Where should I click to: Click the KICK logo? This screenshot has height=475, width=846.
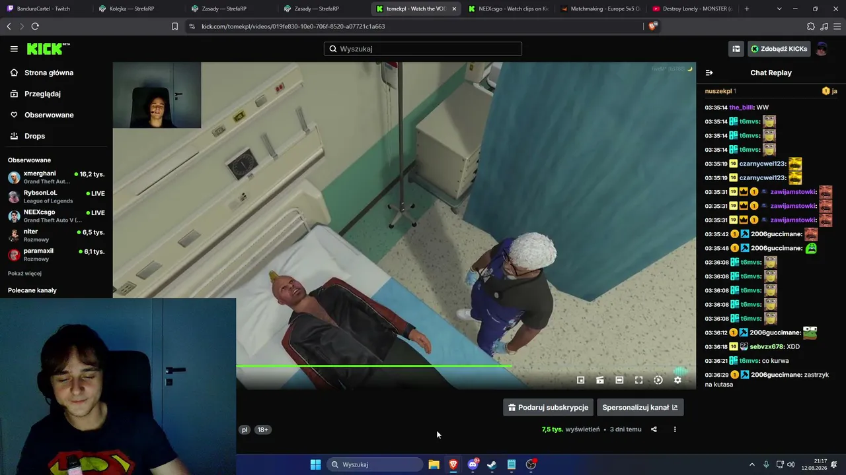point(48,49)
